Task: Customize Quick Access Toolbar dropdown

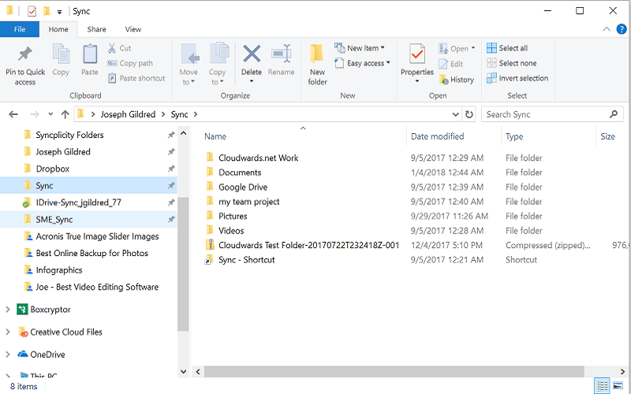Action: pyautogui.click(x=60, y=12)
